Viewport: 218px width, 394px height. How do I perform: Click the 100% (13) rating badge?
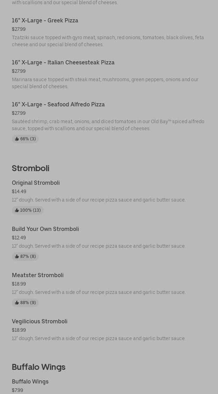(x=28, y=210)
